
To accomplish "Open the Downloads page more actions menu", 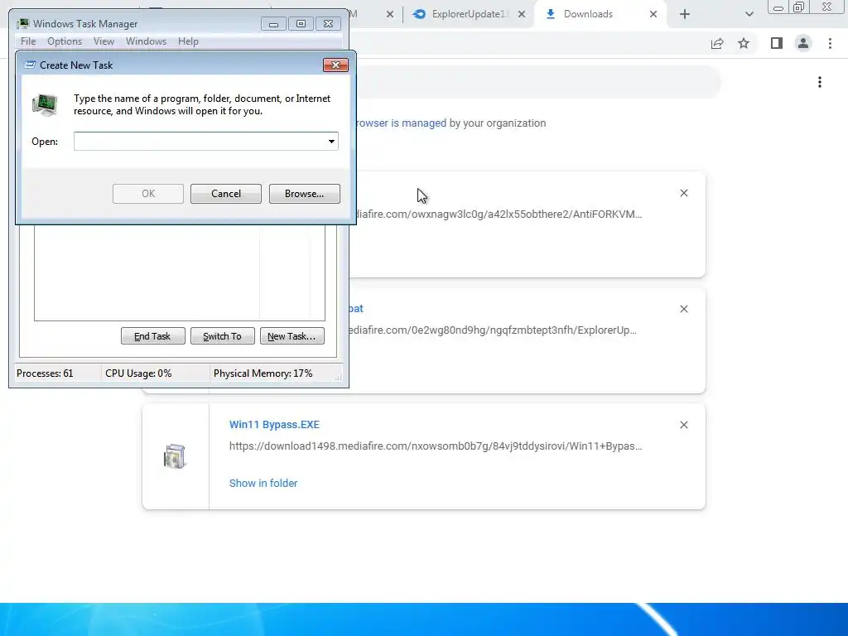I will (x=820, y=82).
